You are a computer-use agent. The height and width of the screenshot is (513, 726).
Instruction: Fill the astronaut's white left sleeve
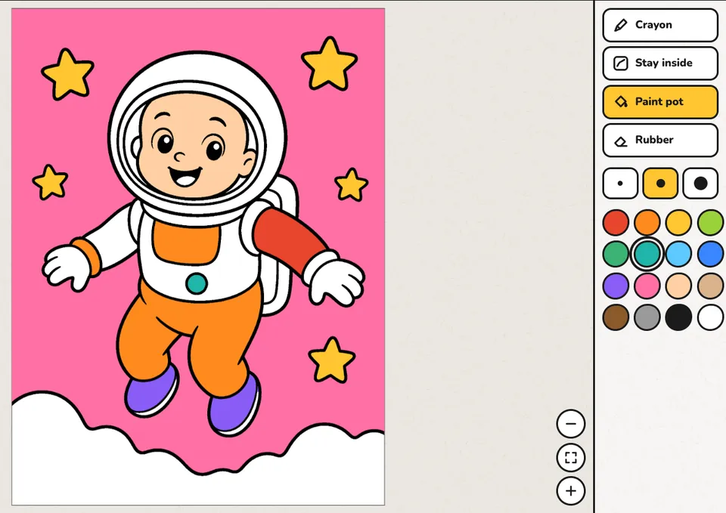[x=113, y=237]
